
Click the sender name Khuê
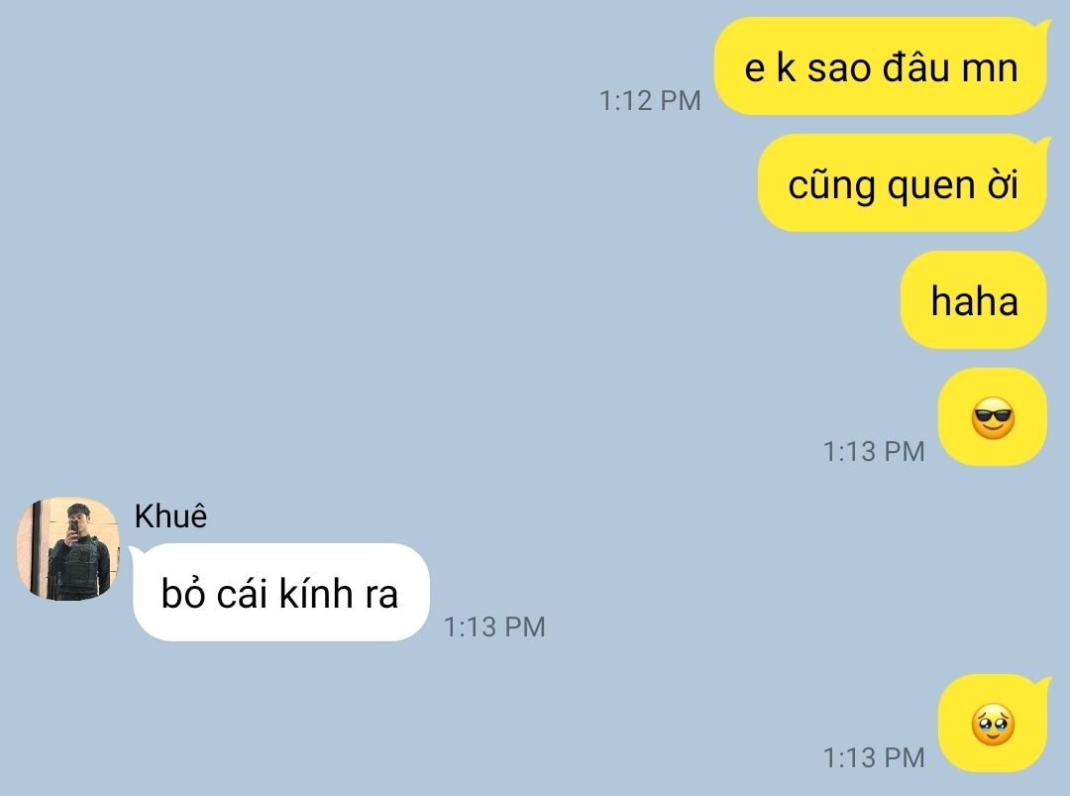(x=170, y=516)
